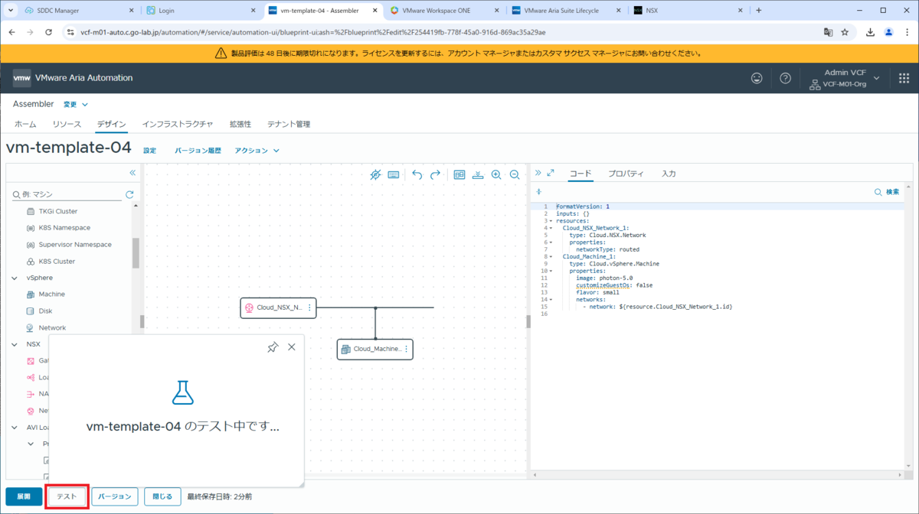The image size is (919, 514).
Task: Open the Admin VCF user dropdown
Action: point(844,78)
